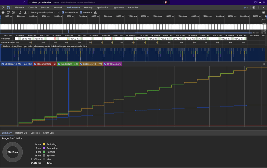The height and width of the screenshot is (168, 267).
Task: Switch to the Elements tab
Action: click(x=20, y=7)
